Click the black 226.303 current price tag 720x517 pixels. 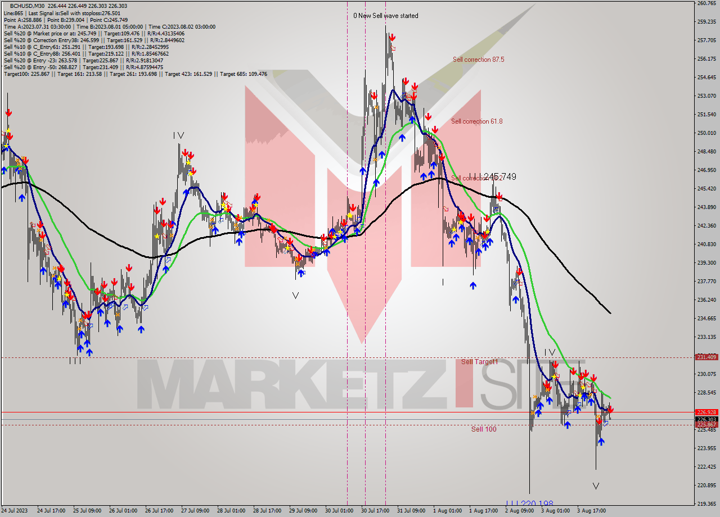click(x=706, y=419)
